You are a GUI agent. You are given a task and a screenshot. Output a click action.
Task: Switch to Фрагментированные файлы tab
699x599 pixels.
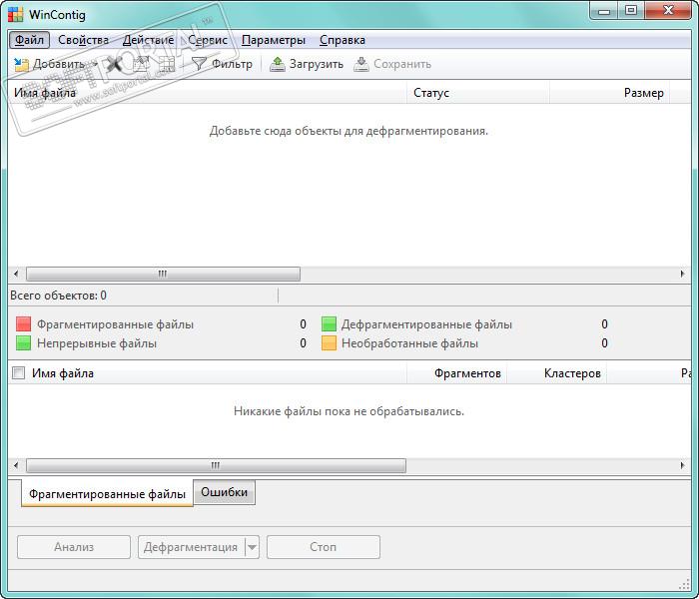[x=107, y=494]
